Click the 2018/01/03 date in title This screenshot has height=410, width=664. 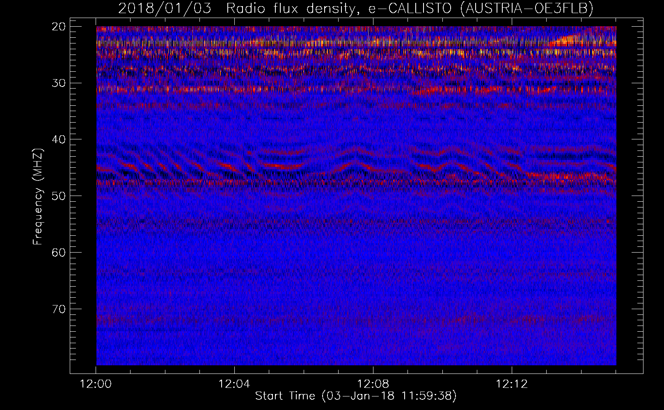pos(165,8)
